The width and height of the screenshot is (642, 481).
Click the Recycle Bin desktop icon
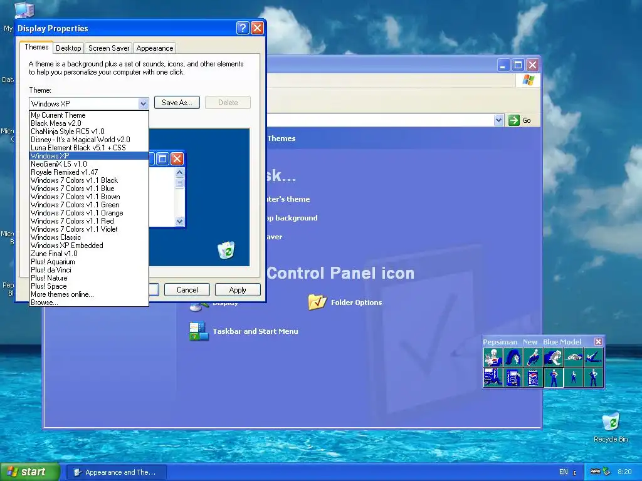tap(611, 422)
